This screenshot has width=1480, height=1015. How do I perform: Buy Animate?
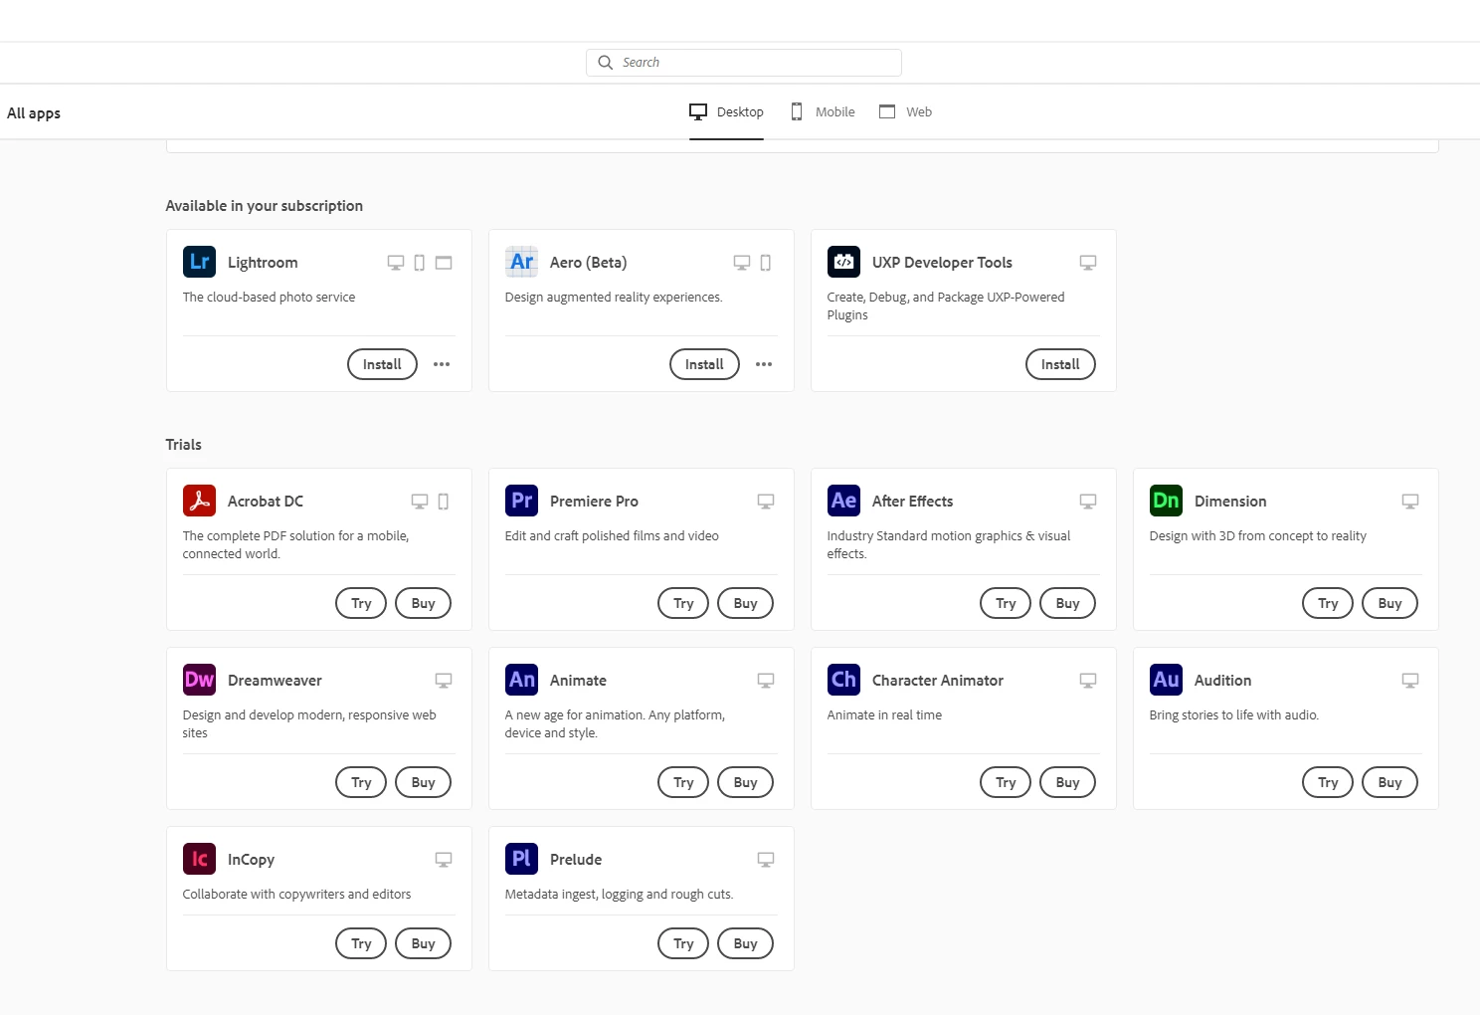(746, 782)
